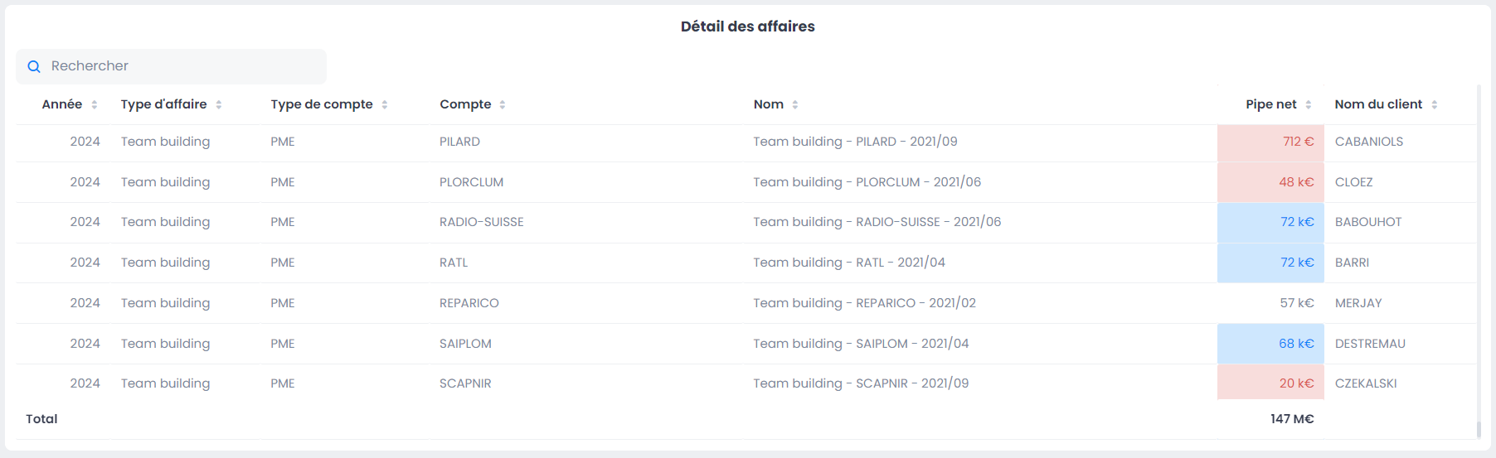Viewport: 1496px width, 458px height.
Task: Sort by Type de compte arrows icon
Action: [385, 104]
